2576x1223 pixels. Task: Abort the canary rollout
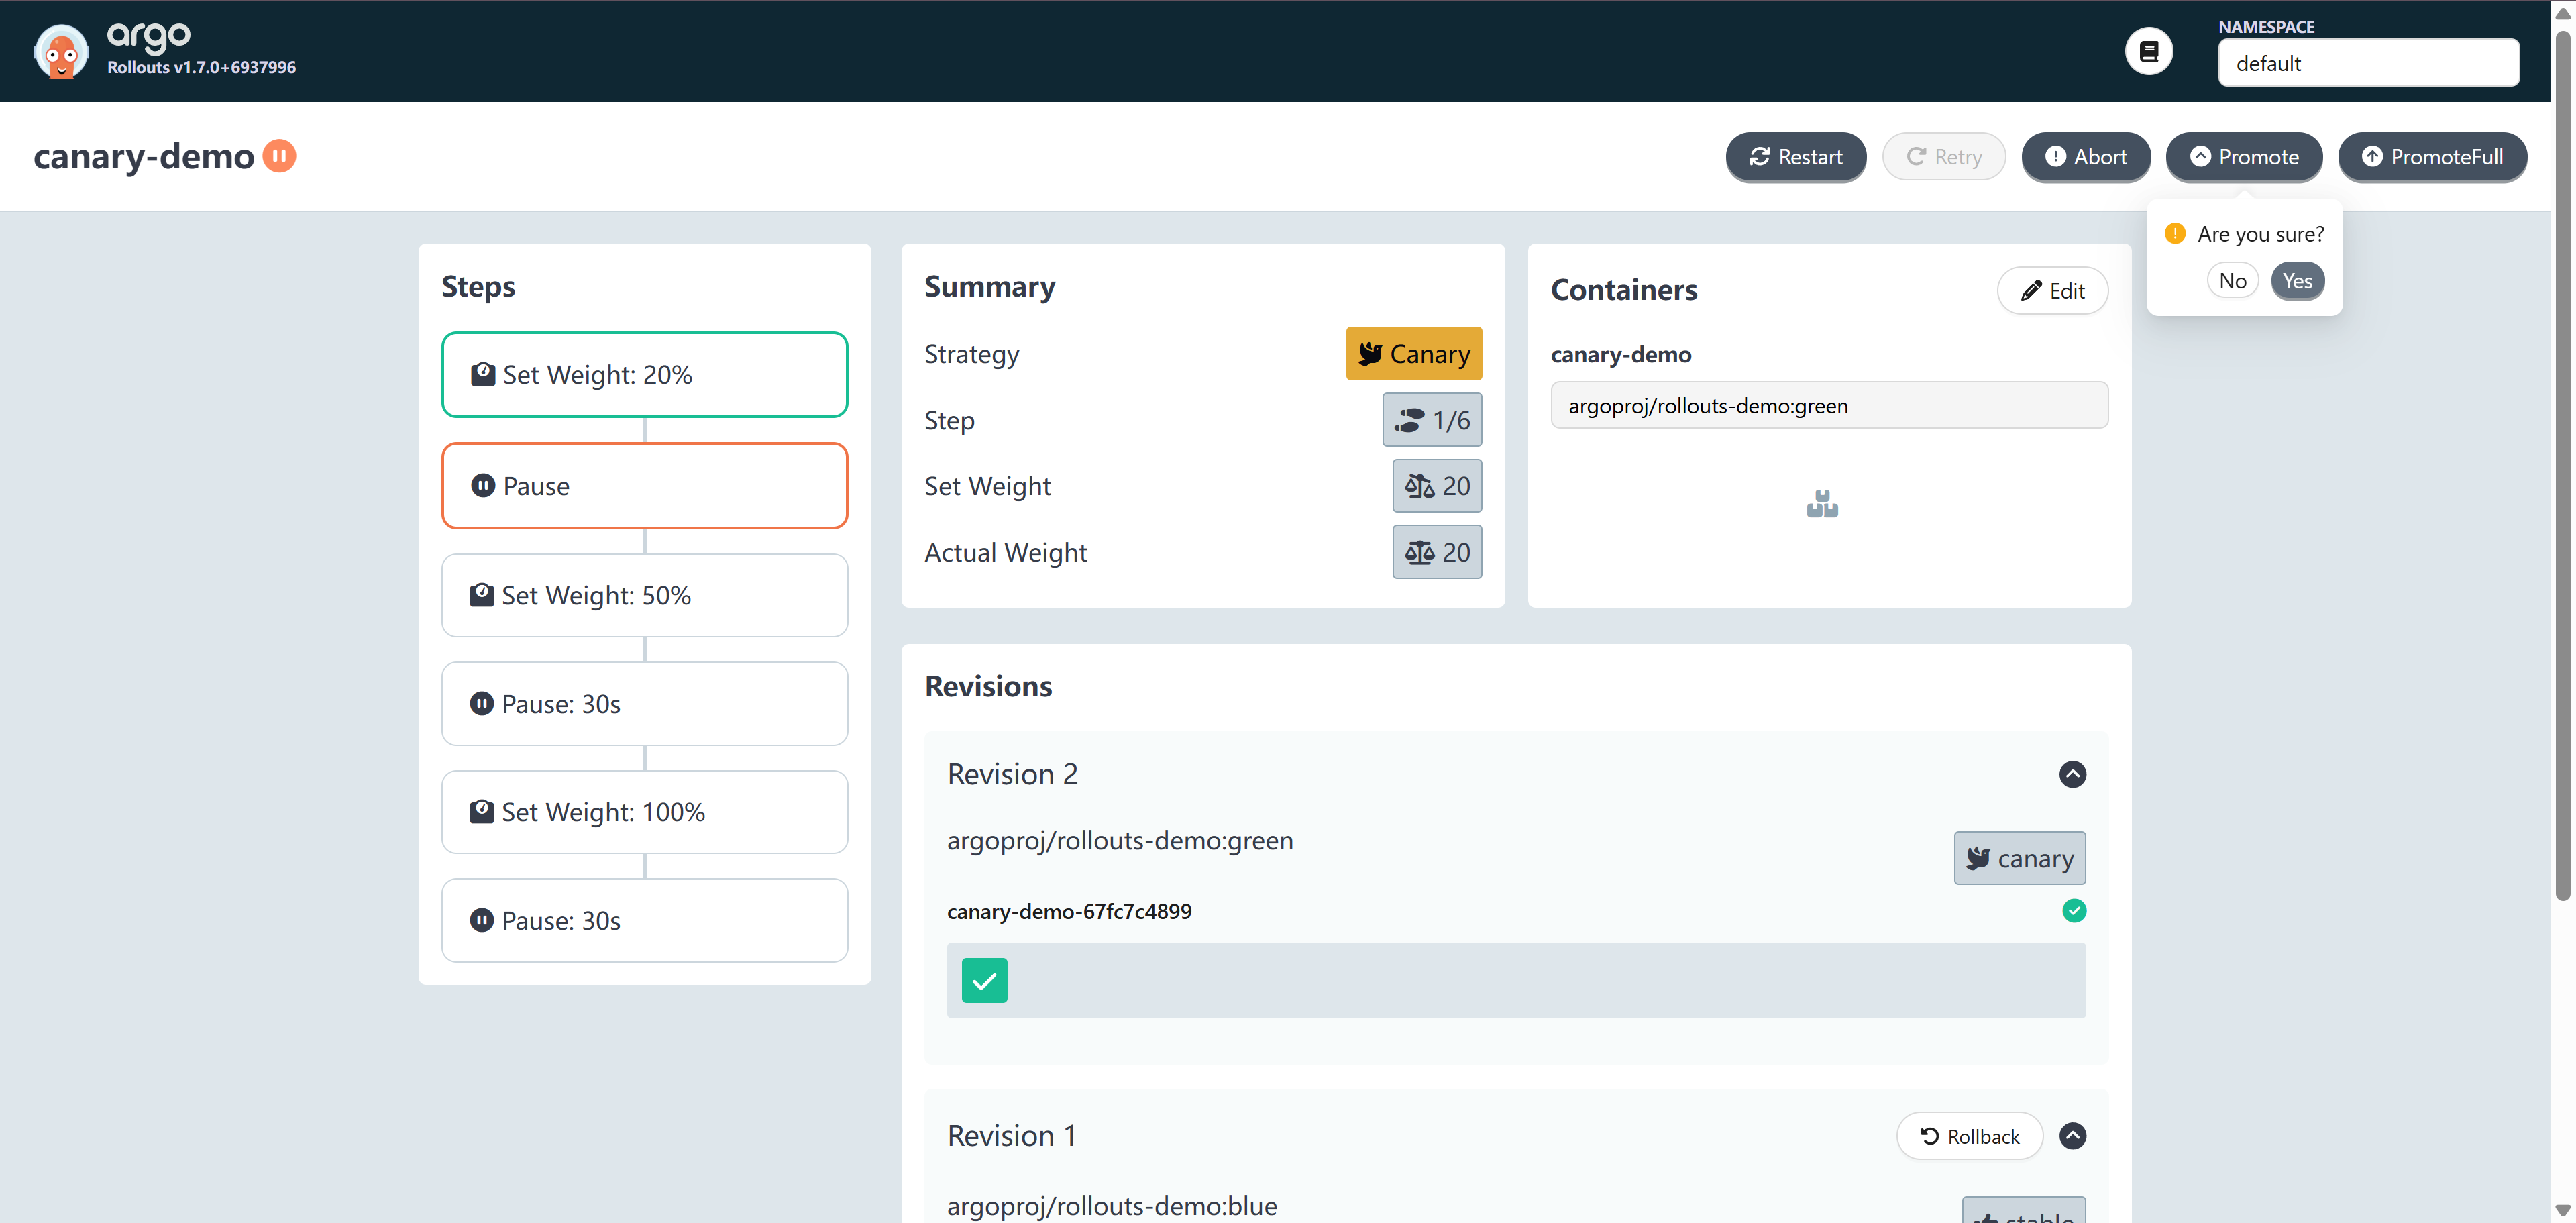pyautogui.click(x=2085, y=157)
